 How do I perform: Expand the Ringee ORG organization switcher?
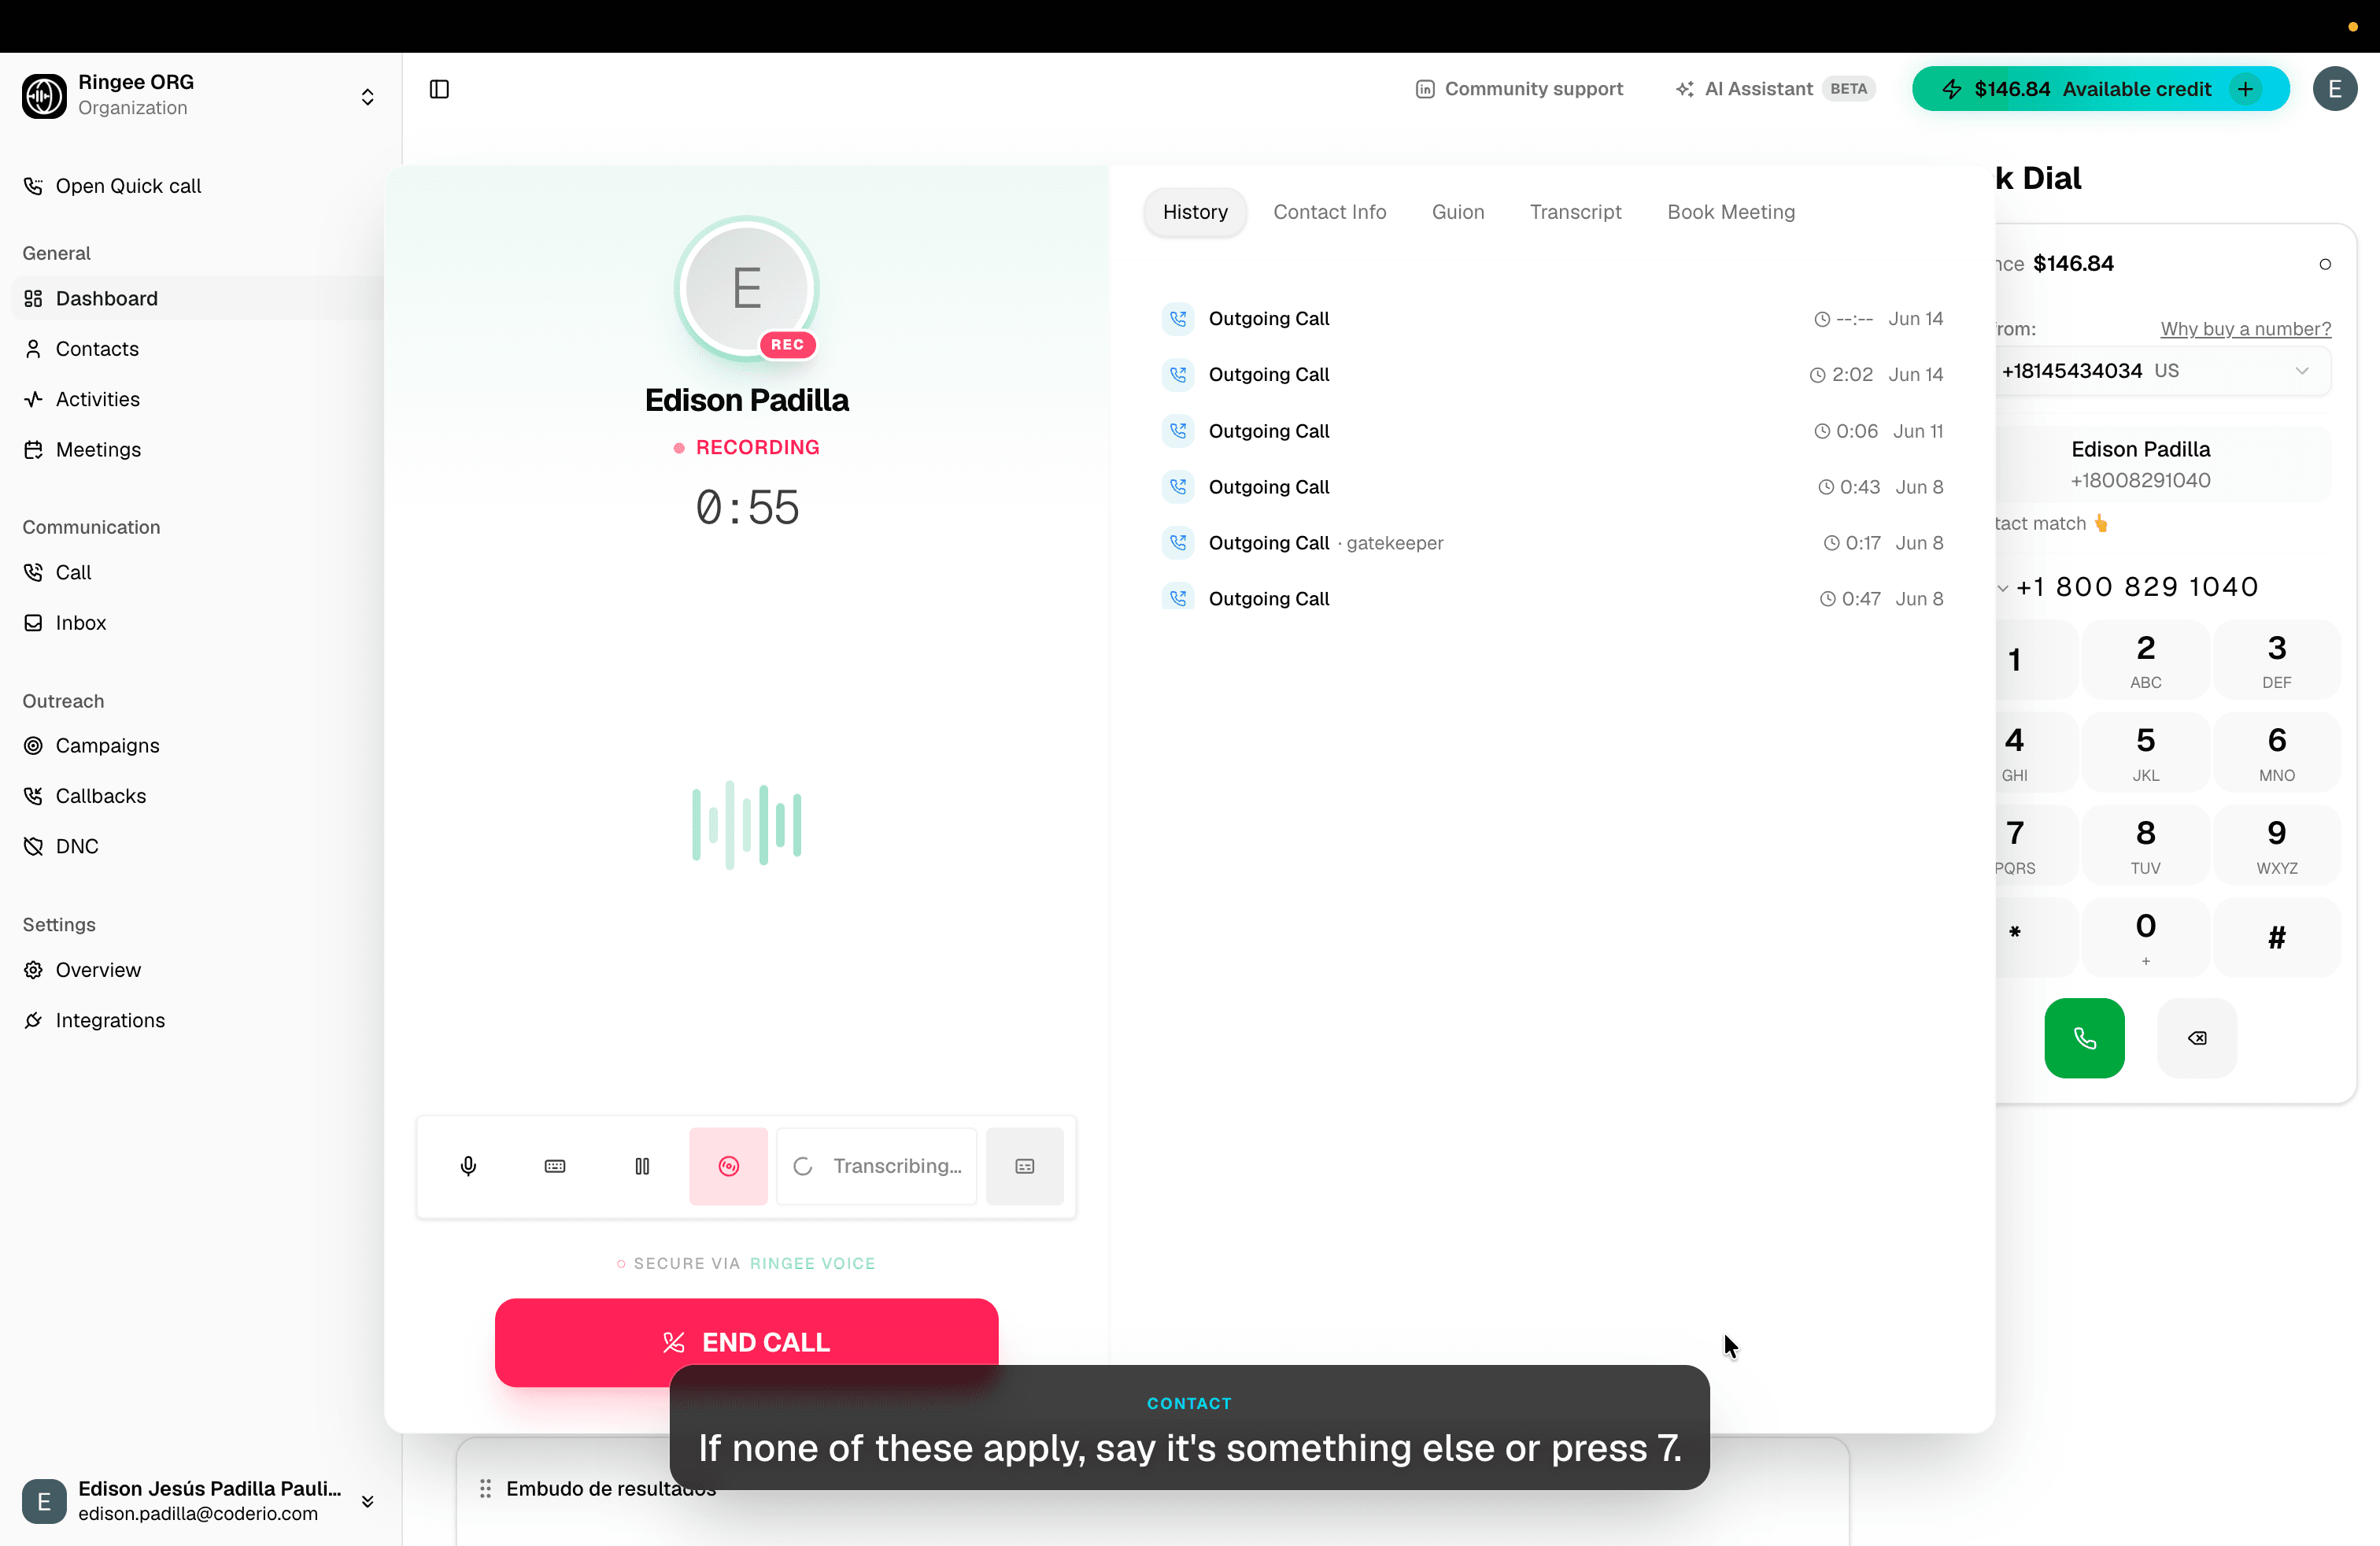click(367, 96)
